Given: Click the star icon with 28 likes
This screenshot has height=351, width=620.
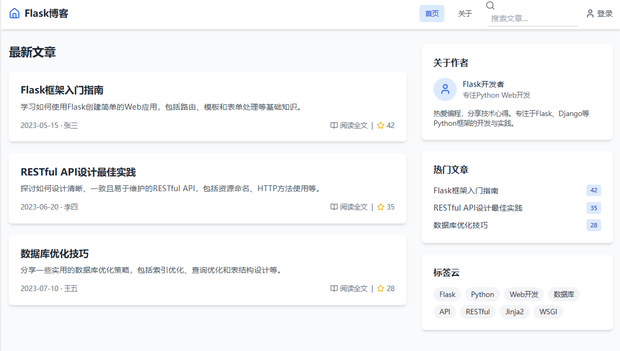Looking at the screenshot, I should tap(381, 288).
